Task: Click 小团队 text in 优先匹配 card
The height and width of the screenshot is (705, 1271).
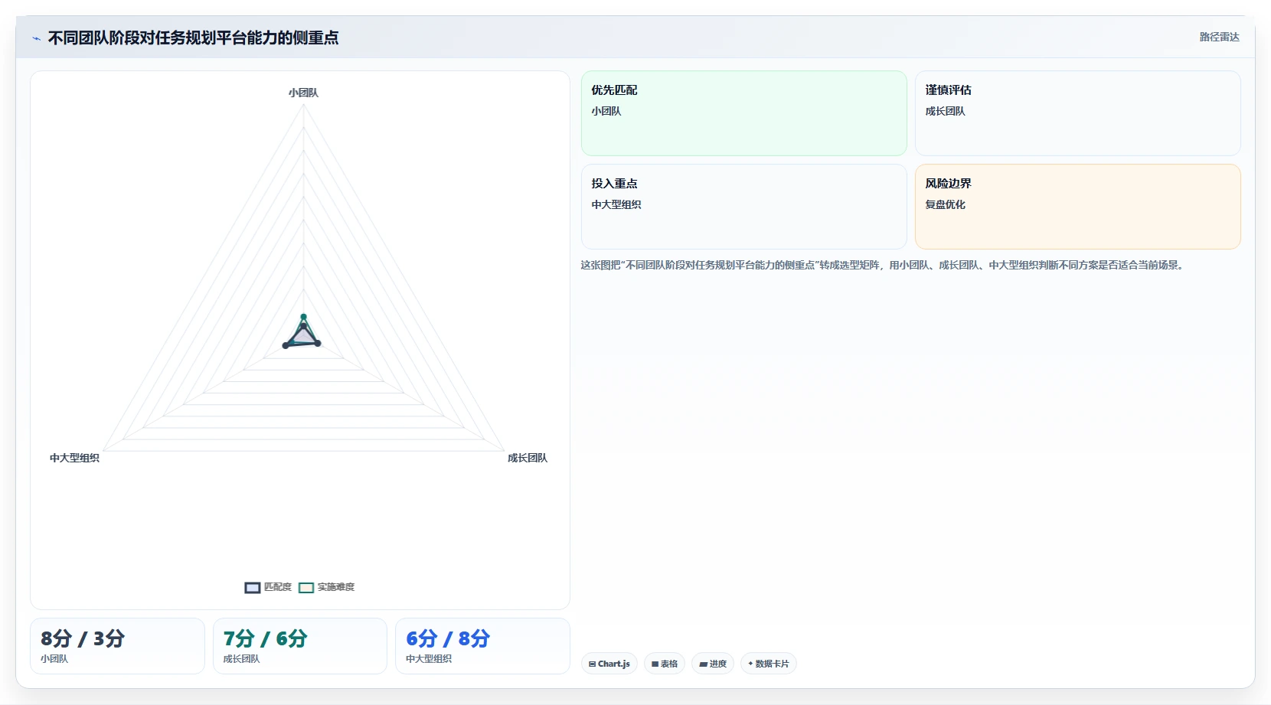Action: [606, 111]
